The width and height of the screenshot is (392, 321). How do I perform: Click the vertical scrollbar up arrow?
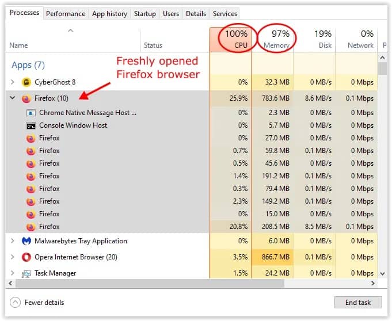(382, 58)
